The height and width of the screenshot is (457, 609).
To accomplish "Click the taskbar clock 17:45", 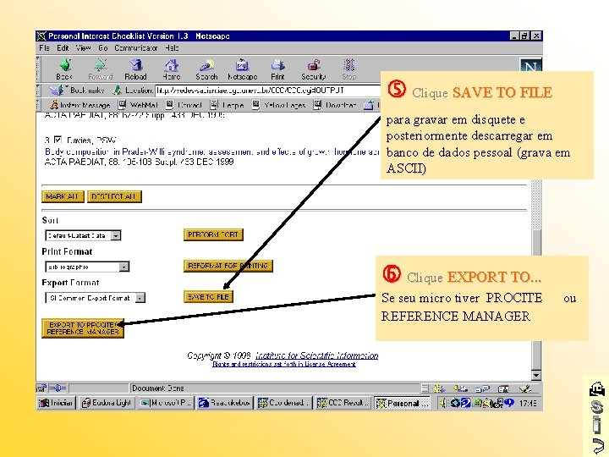I will pos(528,404).
